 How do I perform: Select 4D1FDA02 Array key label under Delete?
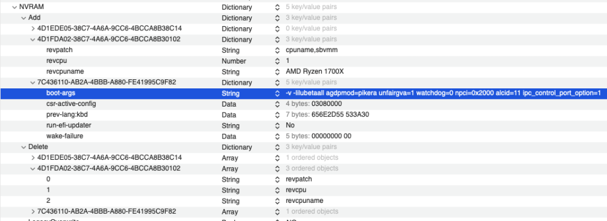pos(109,168)
